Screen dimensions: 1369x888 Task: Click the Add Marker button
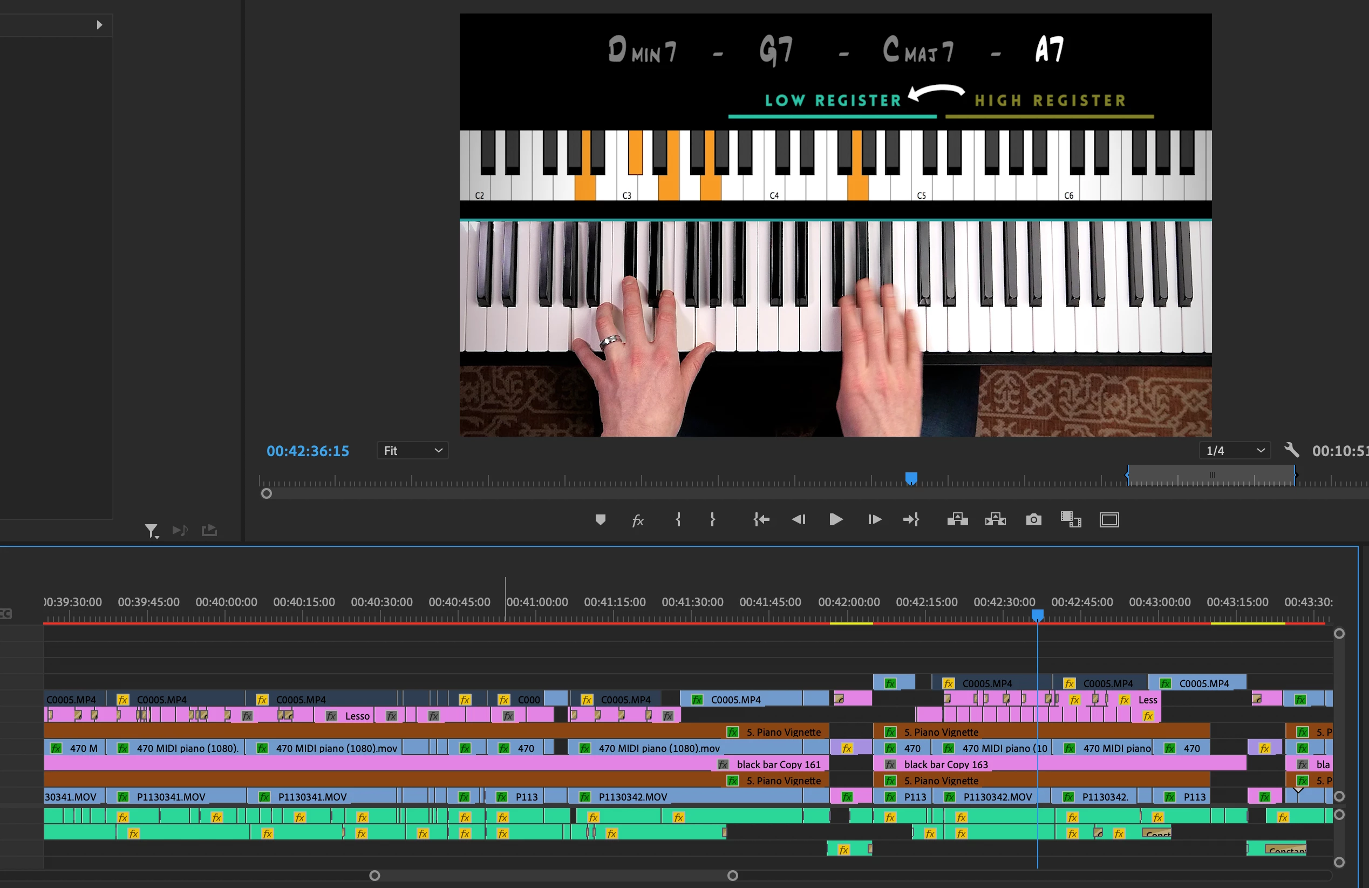click(x=600, y=520)
